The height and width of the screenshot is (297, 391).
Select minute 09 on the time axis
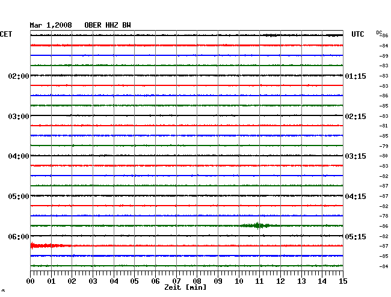click(218, 281)
